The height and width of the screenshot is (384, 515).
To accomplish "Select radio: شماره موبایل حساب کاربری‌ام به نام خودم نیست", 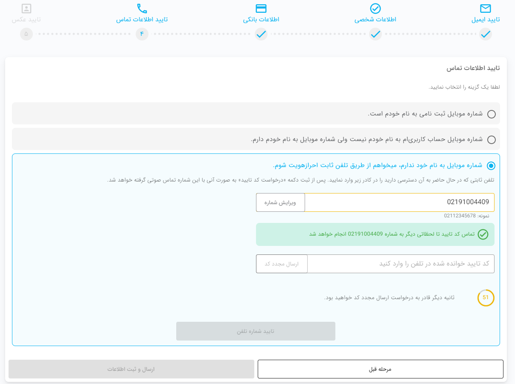I will click(492, 139).
